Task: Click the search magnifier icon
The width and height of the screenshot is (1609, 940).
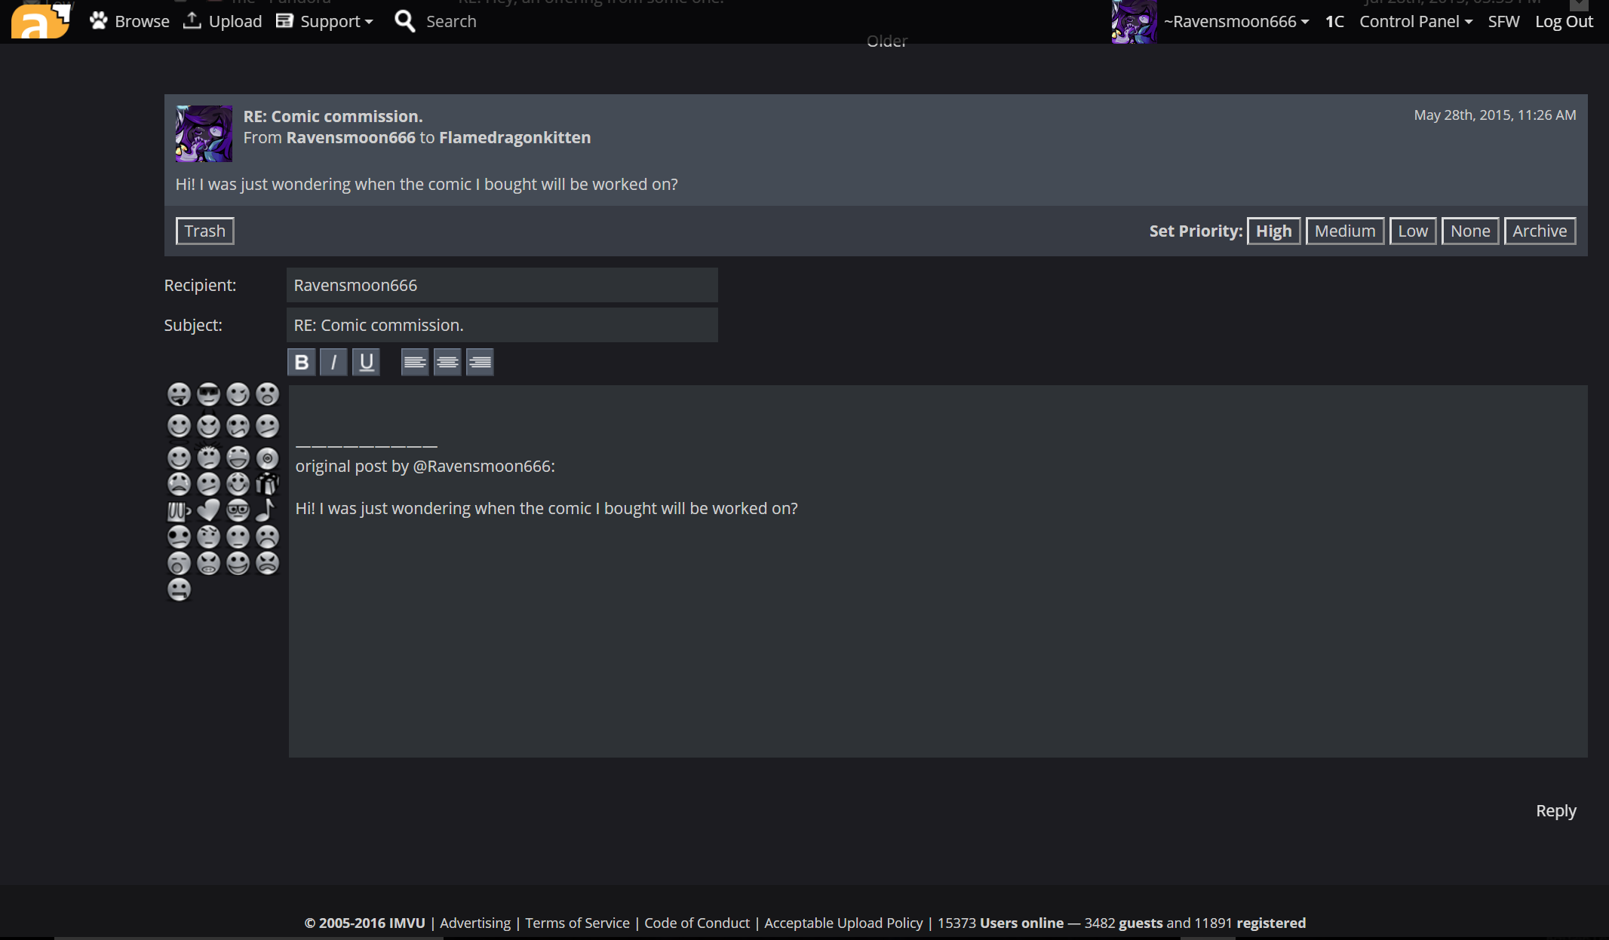Action: coord(405,21)
